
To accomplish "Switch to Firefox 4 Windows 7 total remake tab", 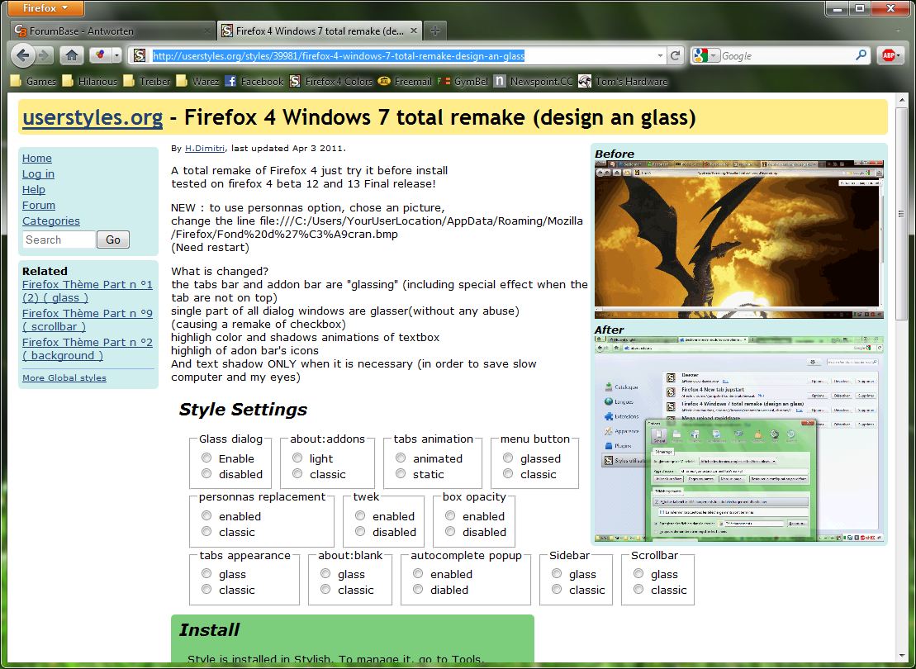I will pyautogui.click(x=319, y=31).
